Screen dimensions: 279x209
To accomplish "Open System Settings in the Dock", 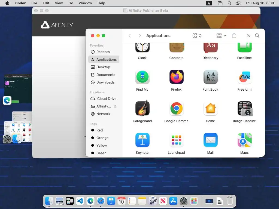I will coord(184,201).
